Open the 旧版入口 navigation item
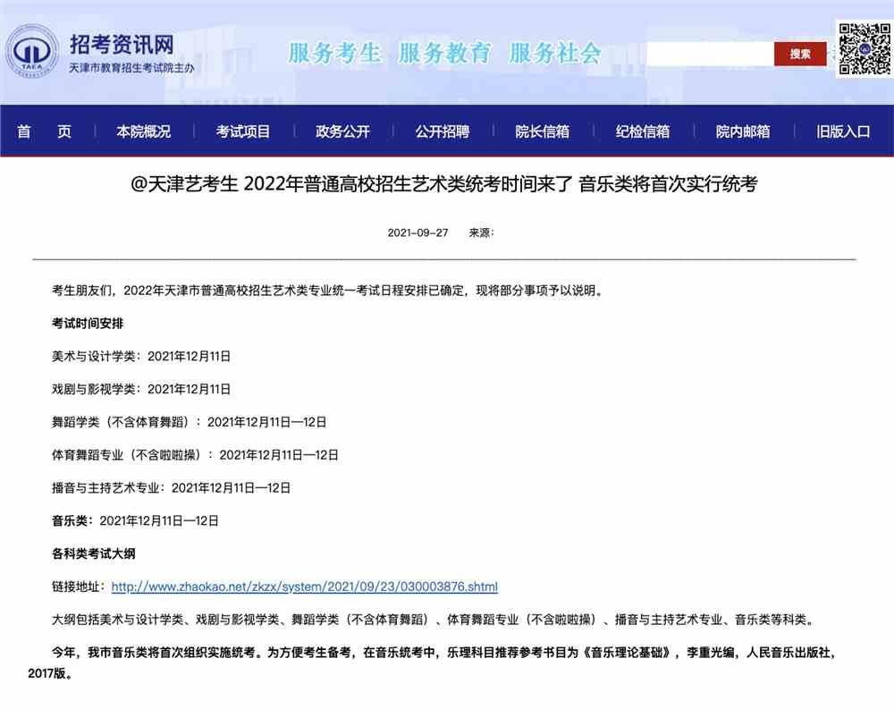 tap(843, 131)
